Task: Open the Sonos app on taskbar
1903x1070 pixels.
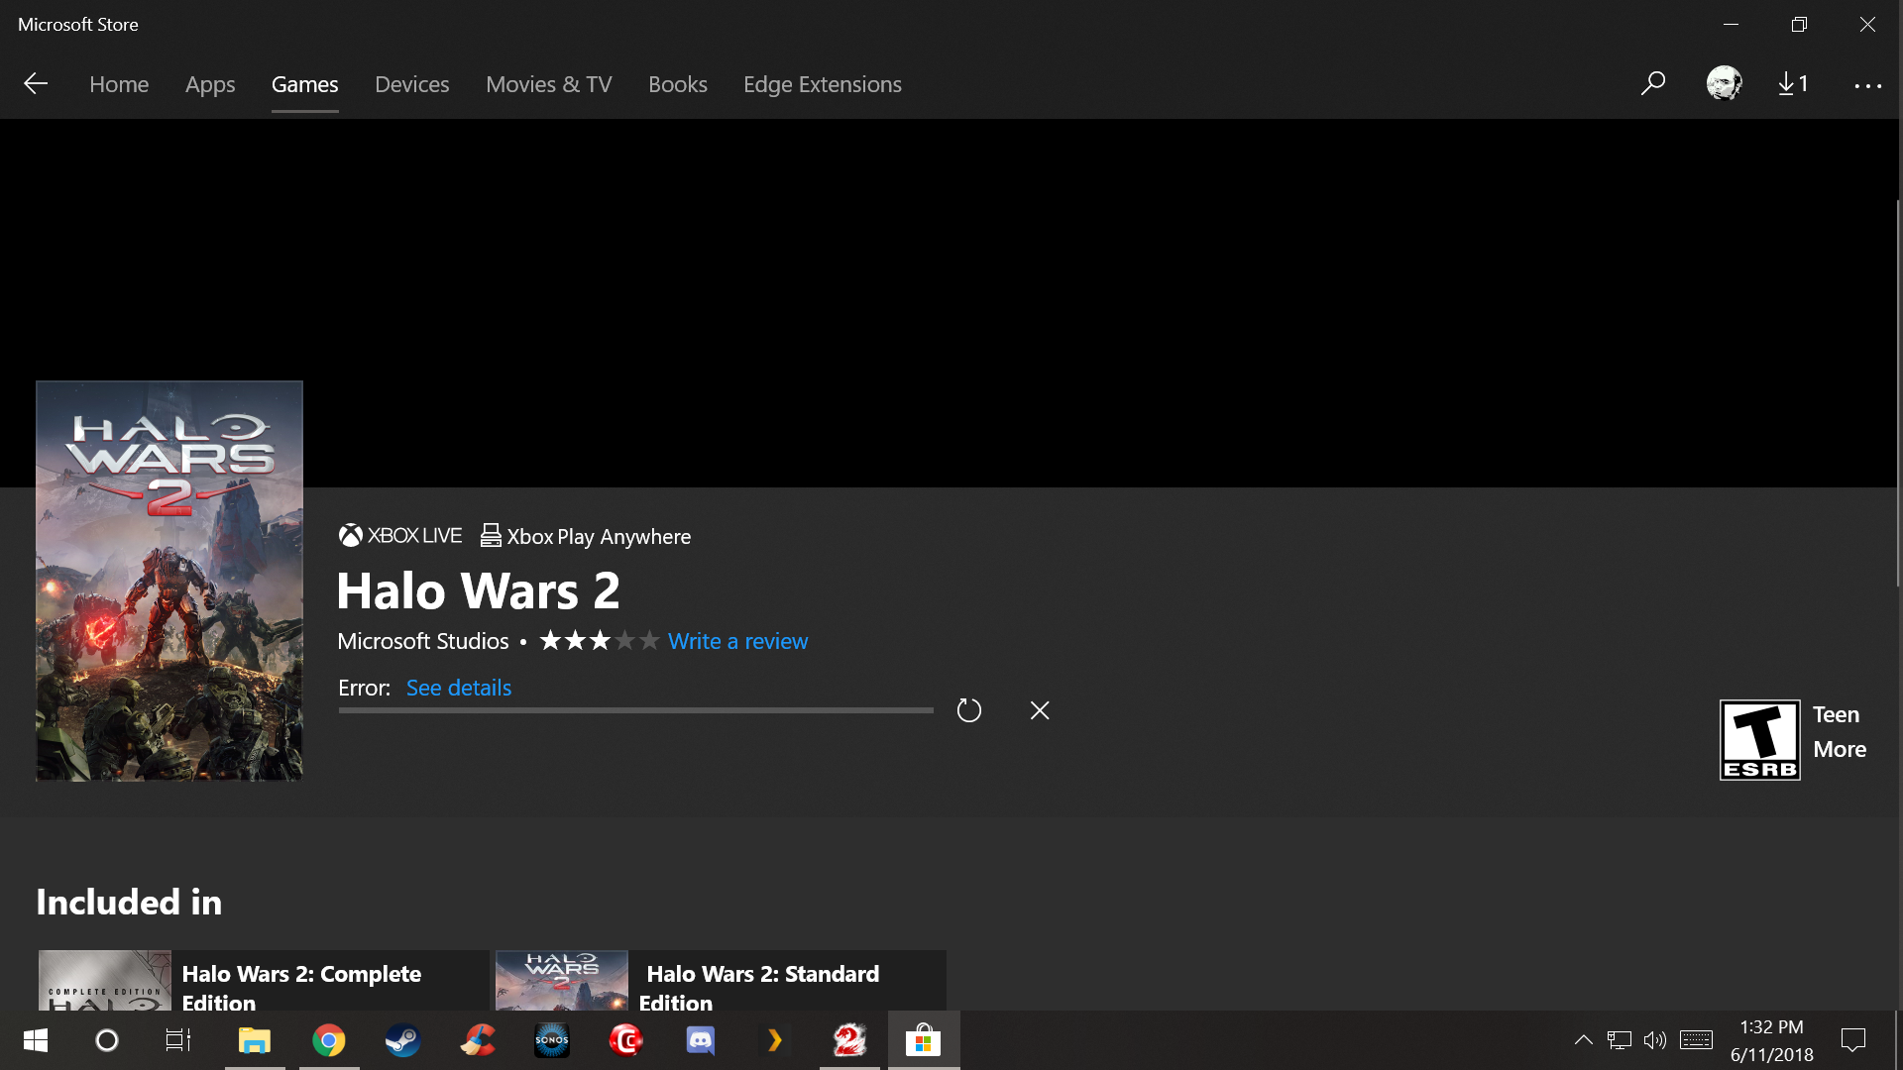Action: point(552,1040)
